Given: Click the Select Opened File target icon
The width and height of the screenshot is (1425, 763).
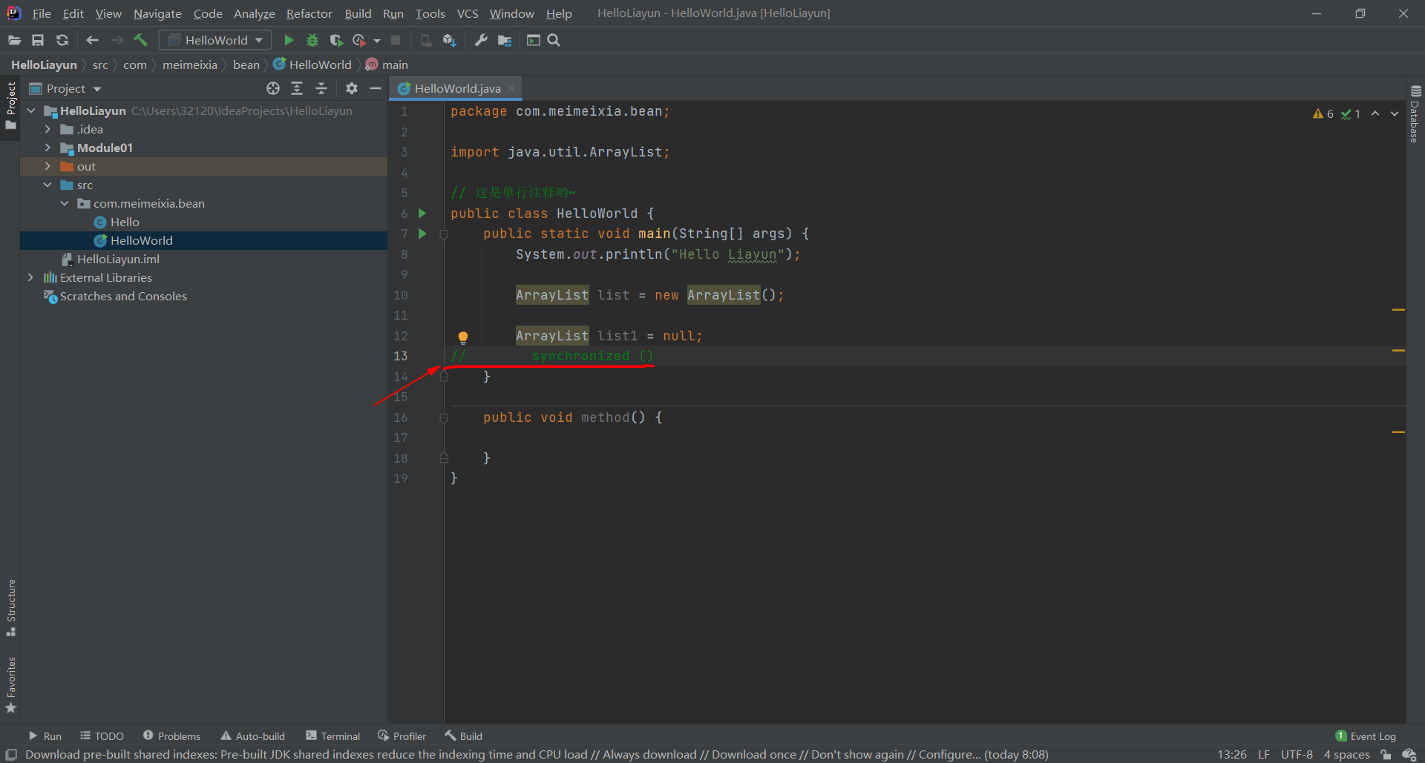Looking at the screenshot, I should tap(273, 88).
